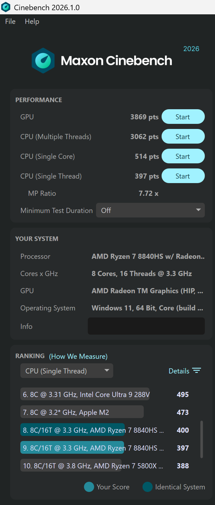
Task: Select the Ryzen 7 5800X ranking entry
Action: 105,466
